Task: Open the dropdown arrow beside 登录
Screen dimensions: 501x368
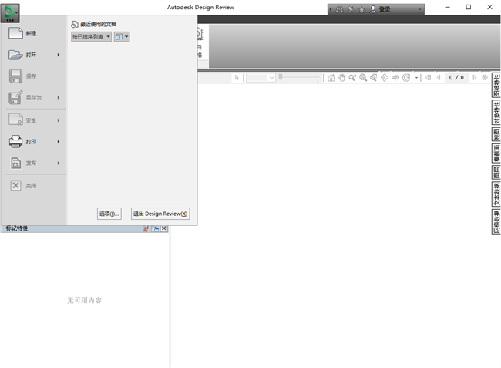Action: click(x=419, y=9)
